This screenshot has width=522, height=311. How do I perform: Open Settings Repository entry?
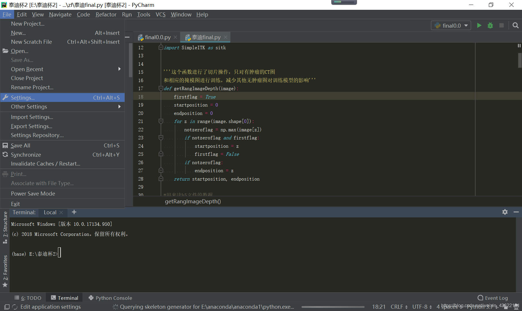tap(63, 135)
